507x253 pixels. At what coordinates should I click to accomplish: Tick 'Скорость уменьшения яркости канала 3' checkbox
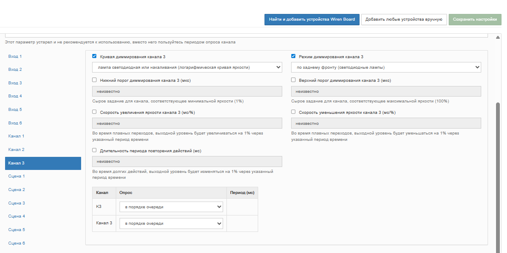coord(294,112)
